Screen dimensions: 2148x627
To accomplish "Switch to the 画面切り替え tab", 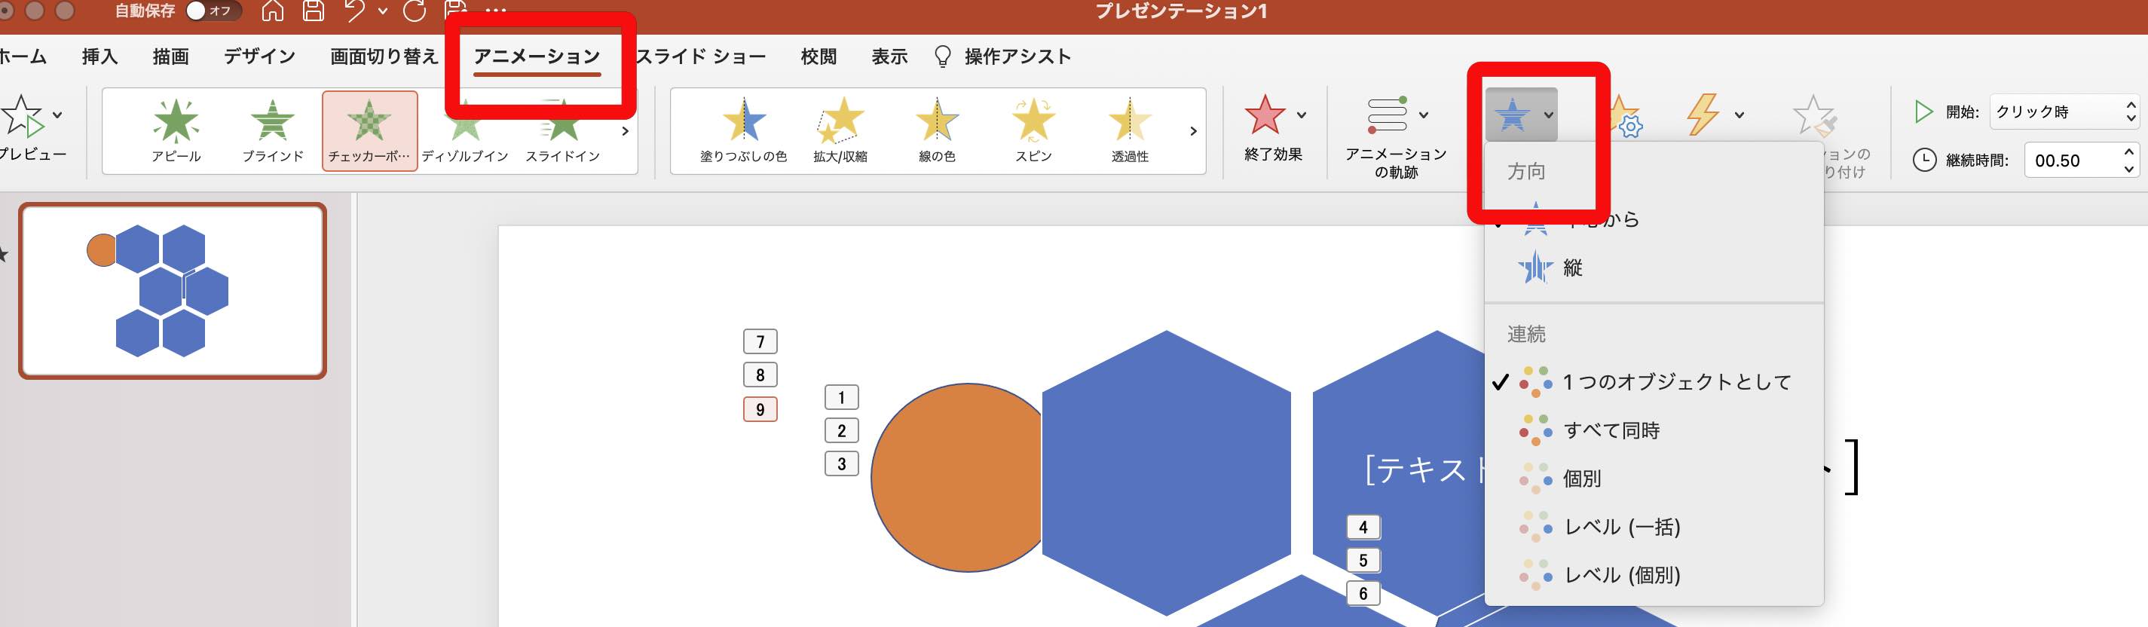I will coord(384,56).
